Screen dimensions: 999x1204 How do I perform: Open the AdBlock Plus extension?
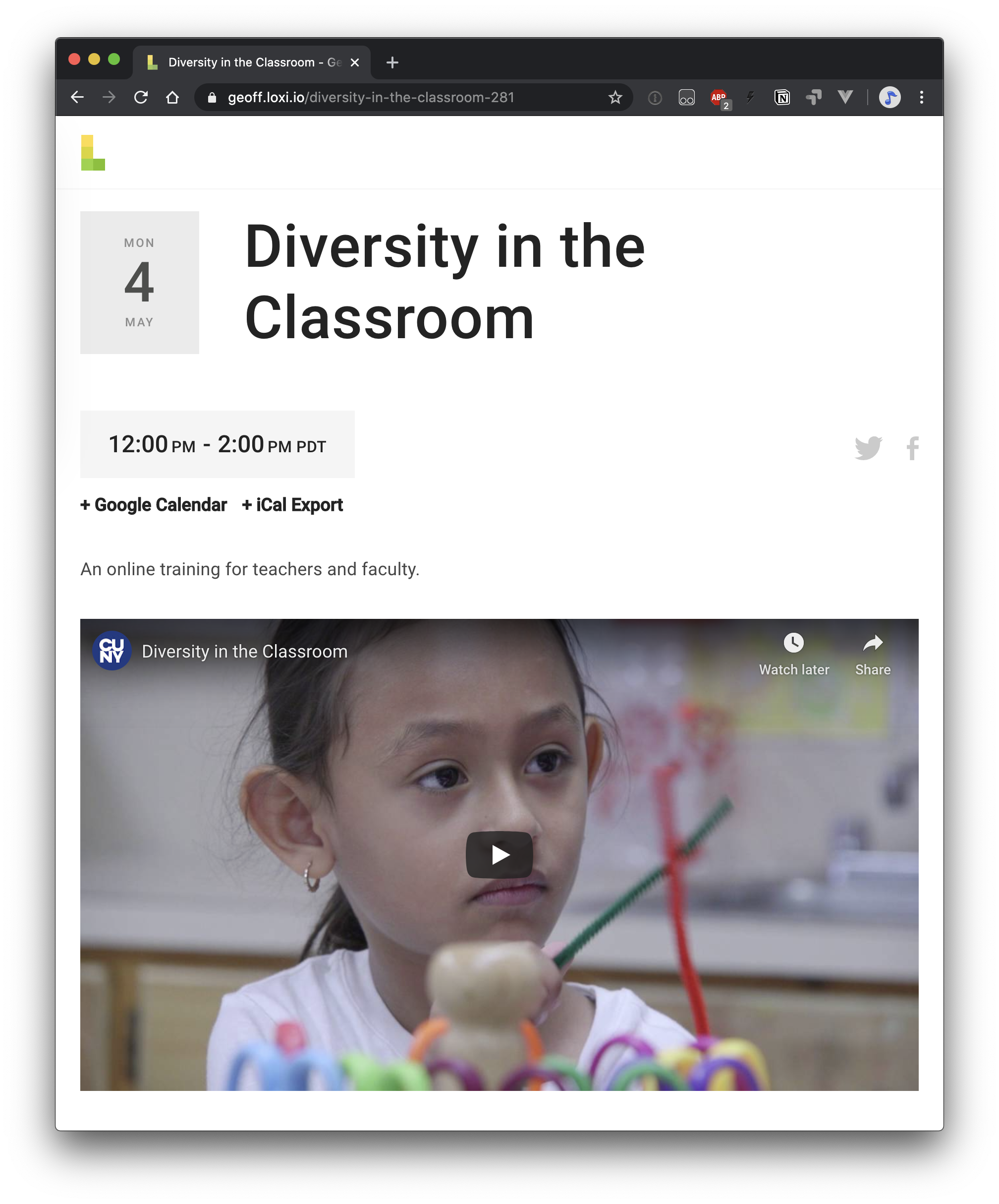[x=720, y=98]
